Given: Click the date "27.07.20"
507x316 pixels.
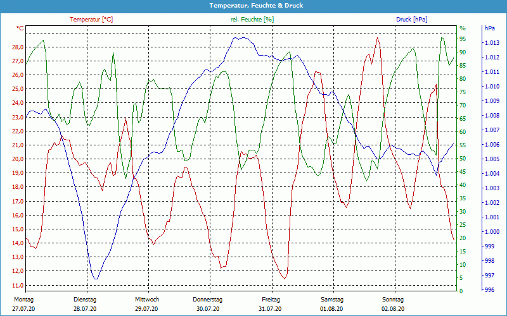Looking at the screenshot, I should [x=23, y=309].
